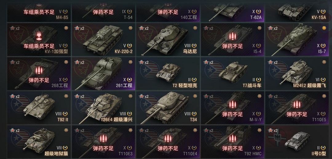Select the KV-220-2 tank card
Viewport: 332px width, 159px height.
click(103, 40)
